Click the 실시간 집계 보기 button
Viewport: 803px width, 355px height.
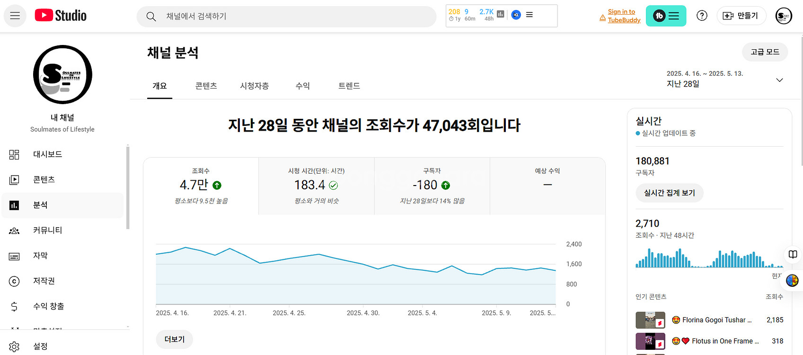(669, 193)
